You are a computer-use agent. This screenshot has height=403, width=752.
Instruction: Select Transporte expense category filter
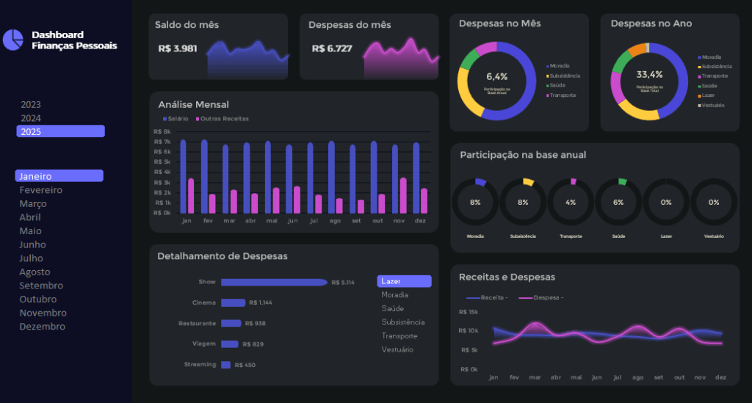399,336
